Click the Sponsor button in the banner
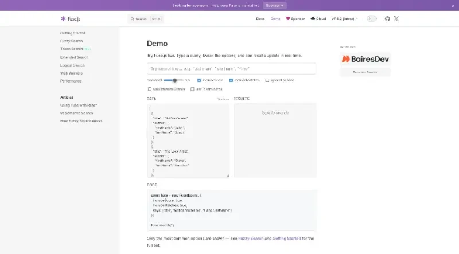Image resolution: width=459 pixels, height=254 pixels. tap(275, 6)
